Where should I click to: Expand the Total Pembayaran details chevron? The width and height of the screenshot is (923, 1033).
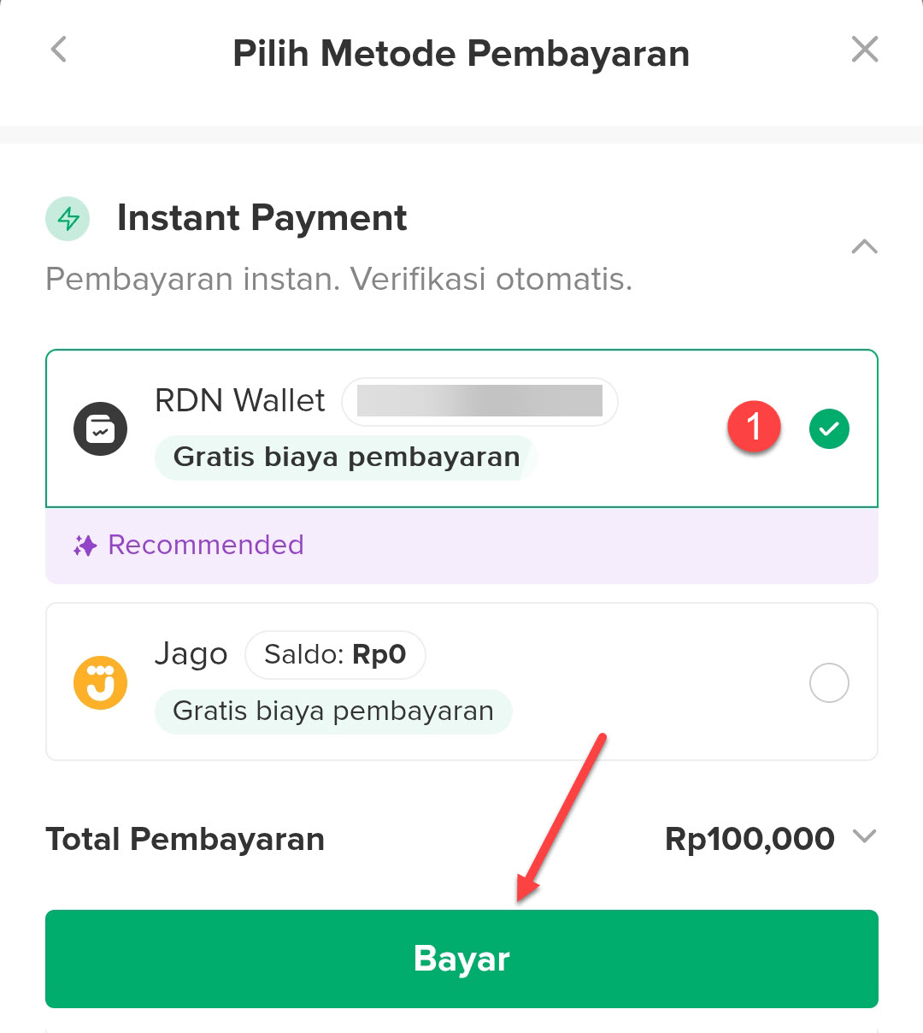865,837
